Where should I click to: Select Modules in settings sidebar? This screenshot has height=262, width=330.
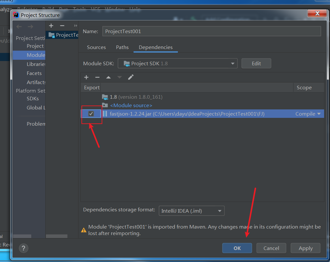click(x=29, y=55)
